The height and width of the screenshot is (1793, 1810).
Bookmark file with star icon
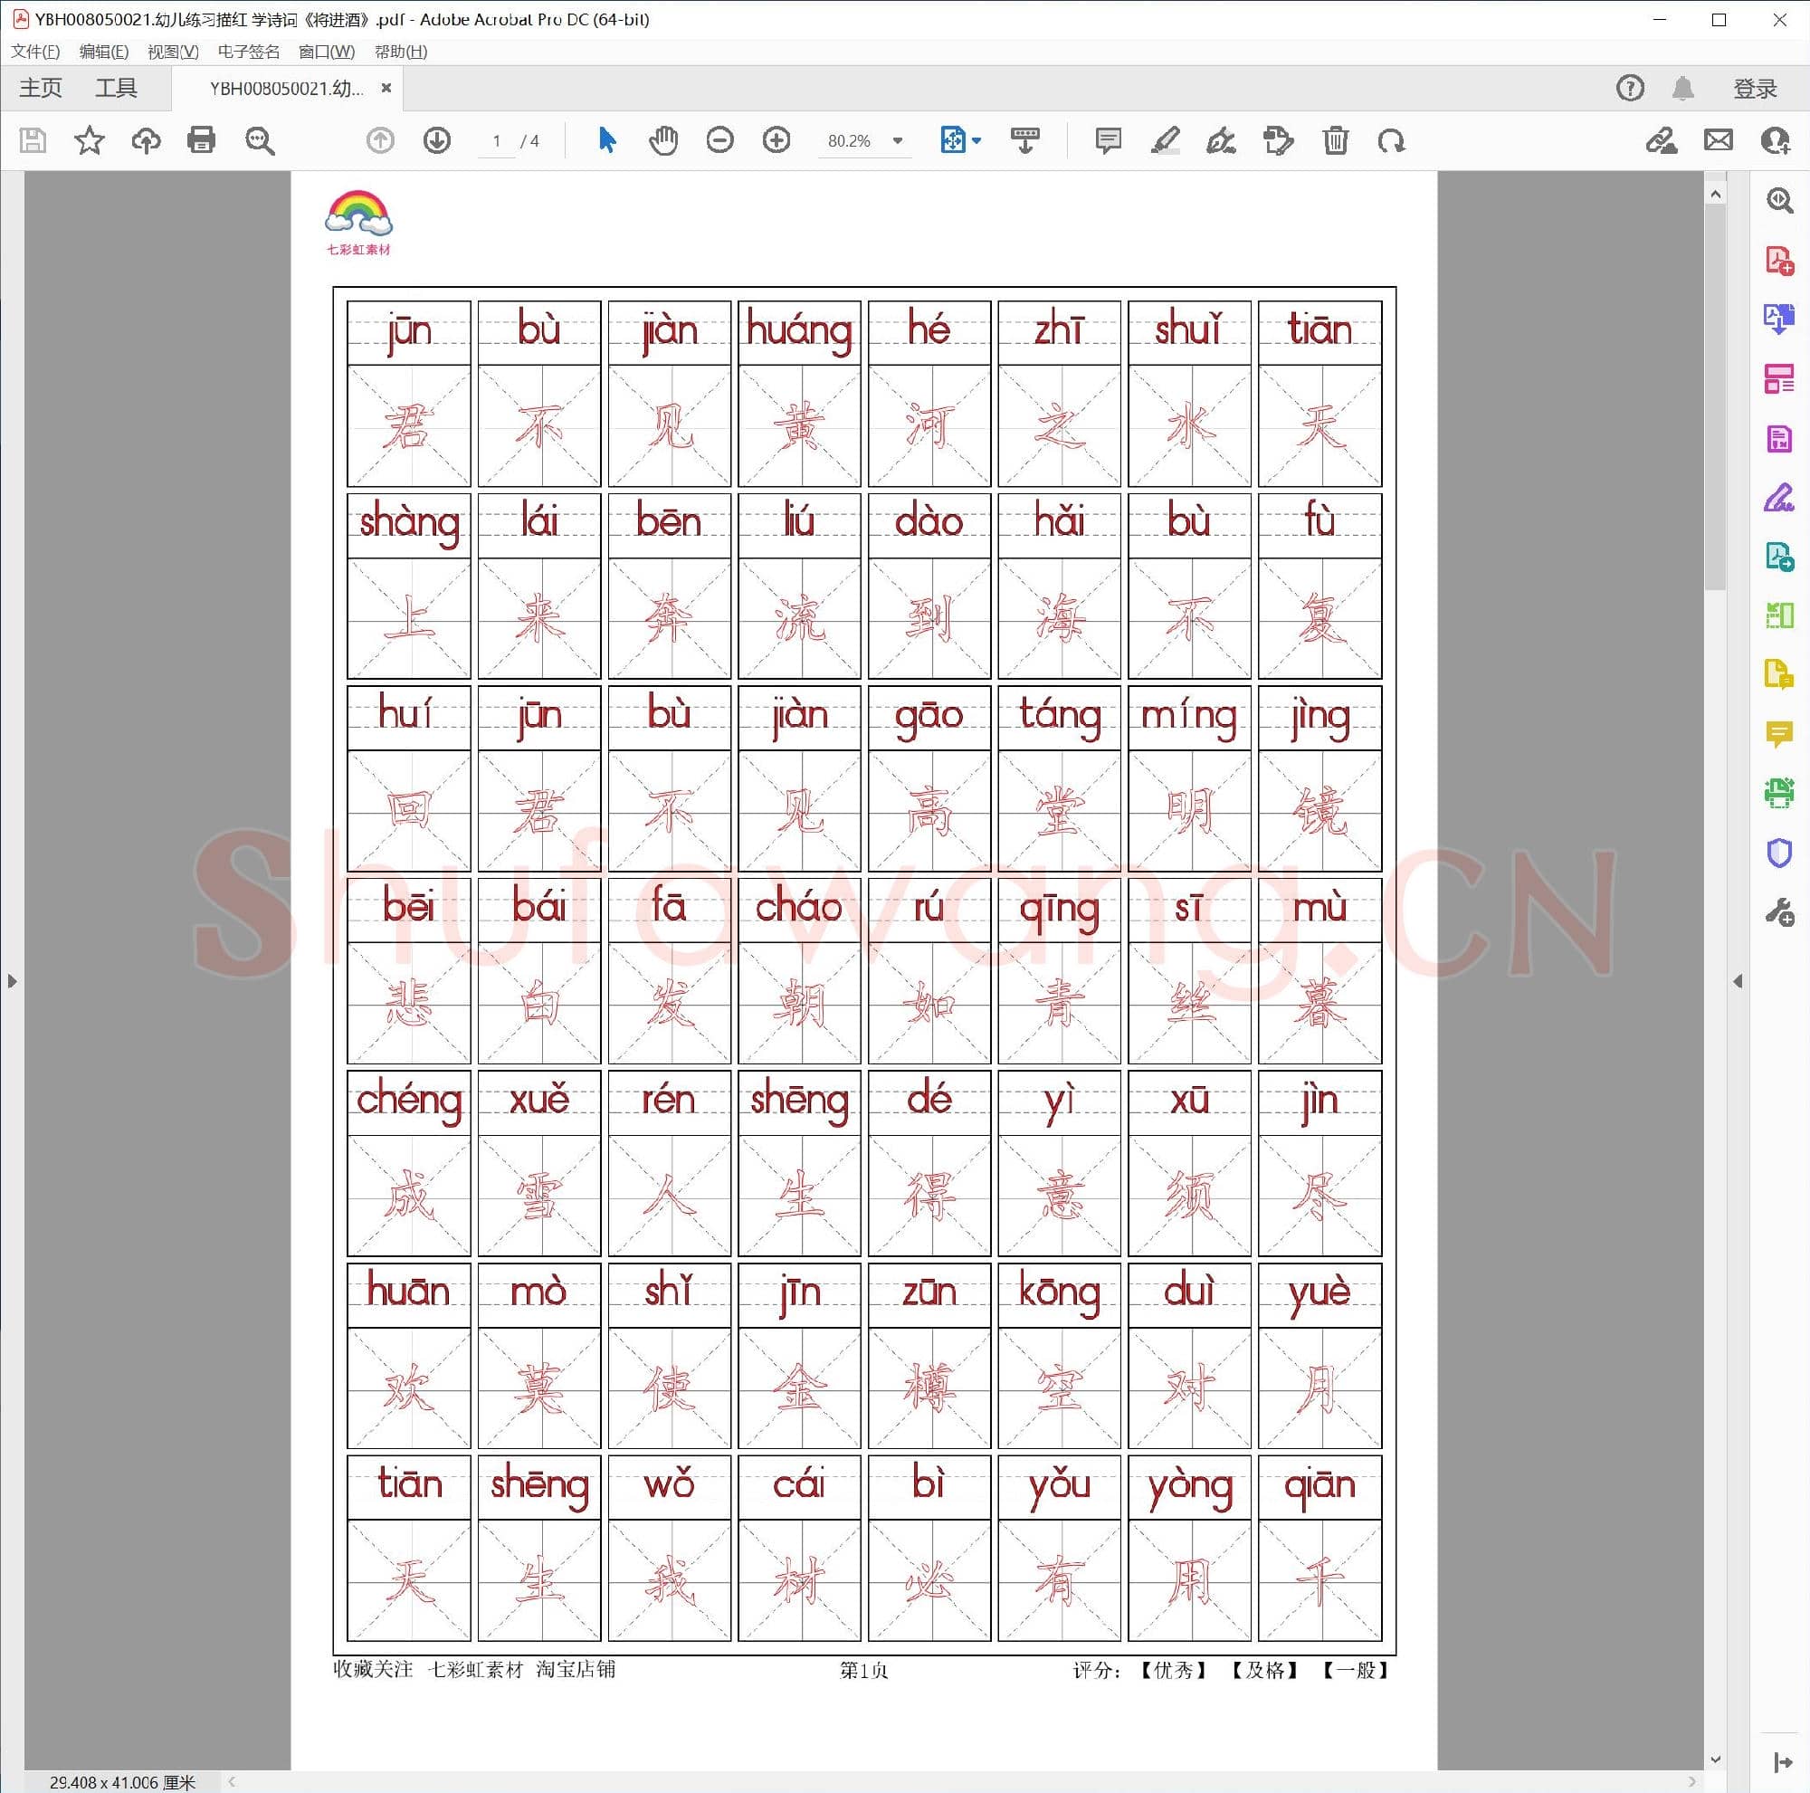point(89,140)
